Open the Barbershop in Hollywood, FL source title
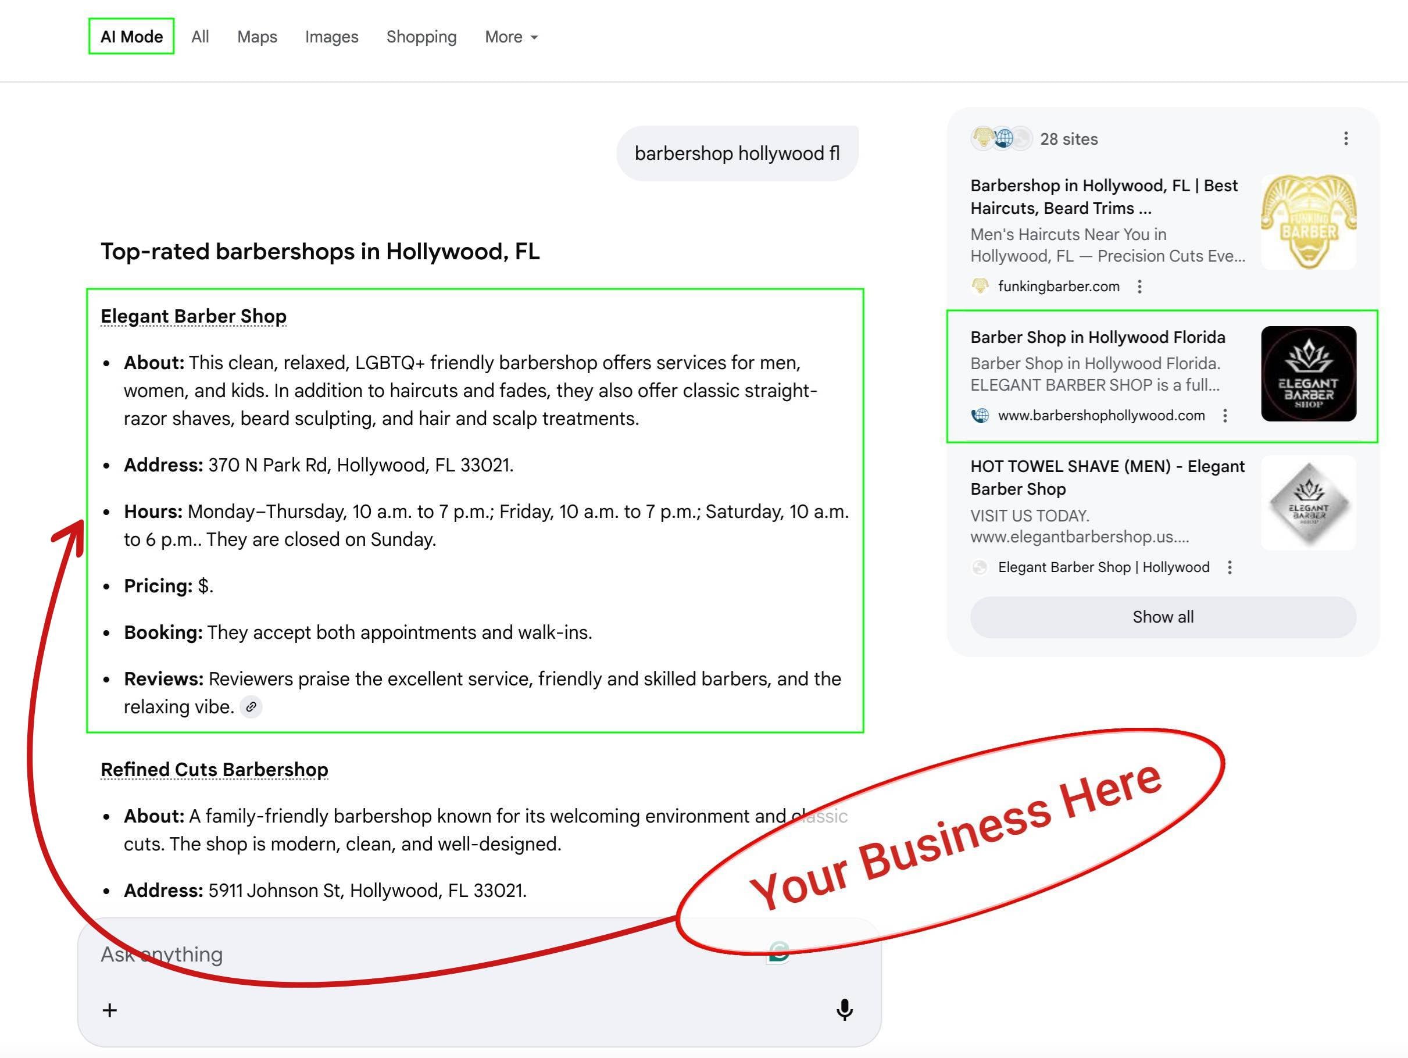1408x1058 pixels. pyautogui.click(x=1105, y=196)
